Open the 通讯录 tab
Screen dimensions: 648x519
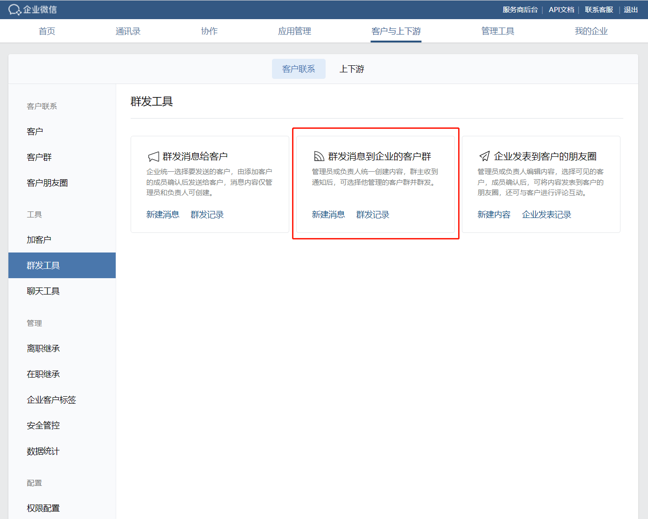128,31
